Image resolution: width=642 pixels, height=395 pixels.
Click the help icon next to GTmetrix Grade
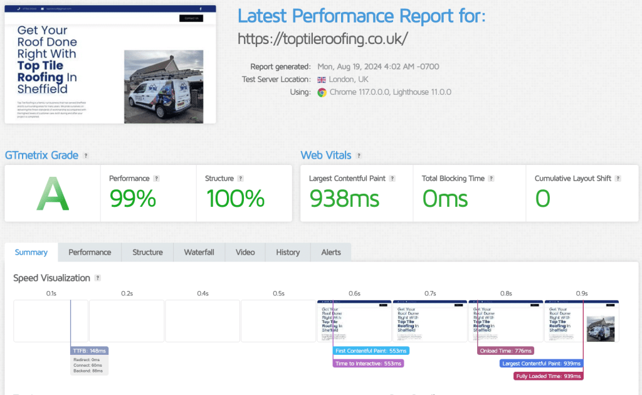[85, 155]
